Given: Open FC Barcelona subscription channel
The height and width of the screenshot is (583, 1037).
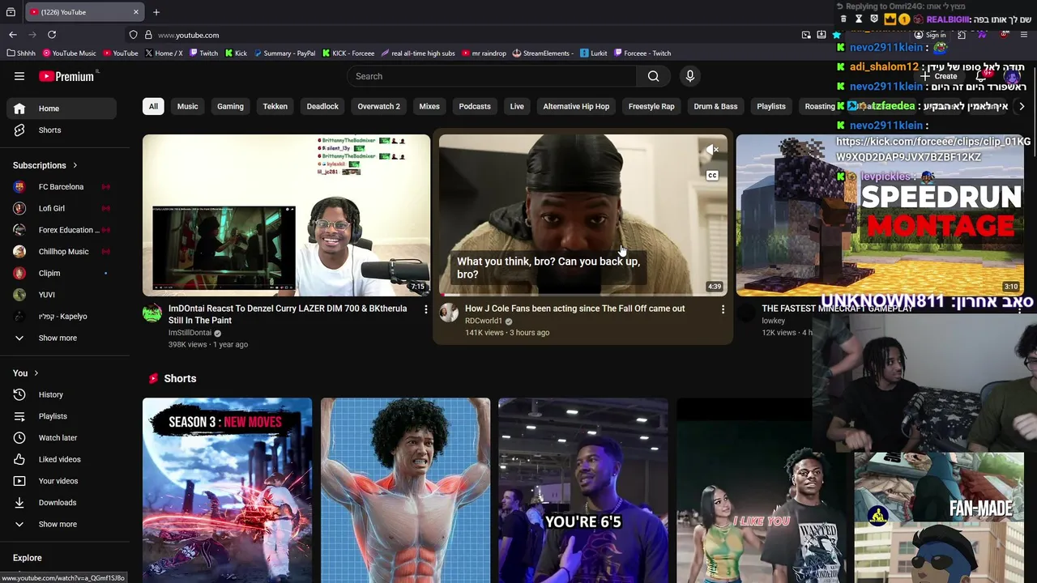Looking at the screenshot, I should coord(62,187).
